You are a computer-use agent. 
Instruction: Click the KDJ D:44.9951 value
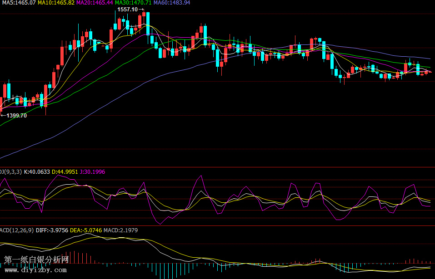[65, 172]
